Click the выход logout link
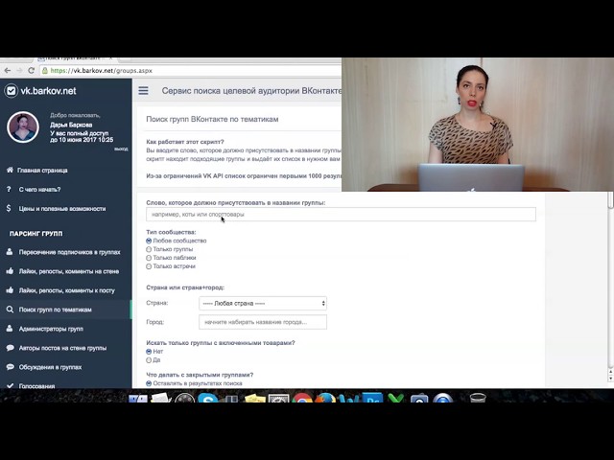614x460 pixels. (x=121, y=149)
